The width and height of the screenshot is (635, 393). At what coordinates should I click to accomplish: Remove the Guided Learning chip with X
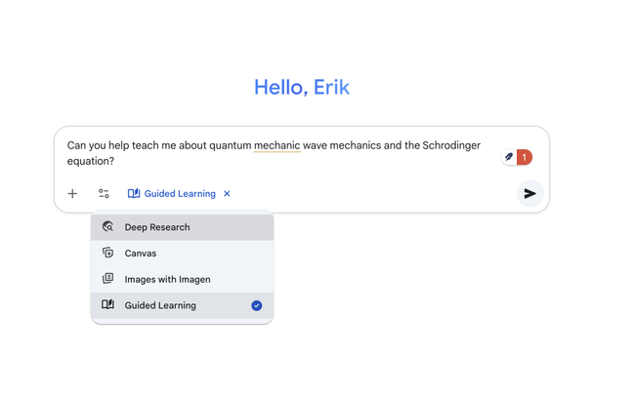[227, 194]
